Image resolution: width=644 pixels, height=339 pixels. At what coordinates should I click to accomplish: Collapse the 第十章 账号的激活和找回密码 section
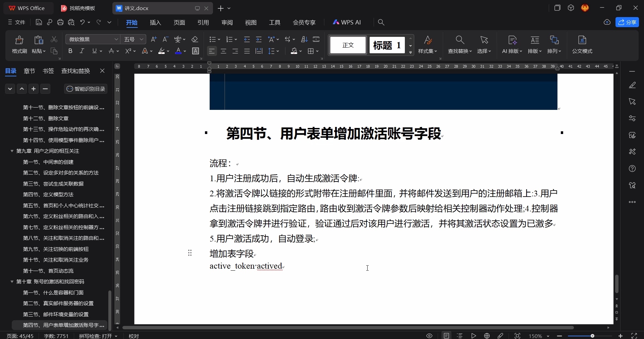(12, 282)
